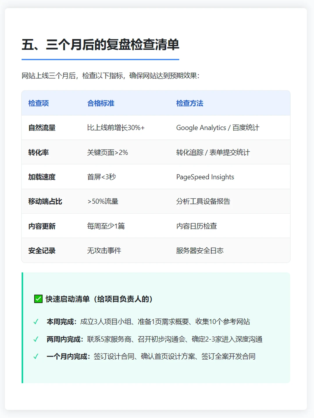Click the cell 服务器安全日志
Viewport: 314px width, 418px height.
[200, 251]
